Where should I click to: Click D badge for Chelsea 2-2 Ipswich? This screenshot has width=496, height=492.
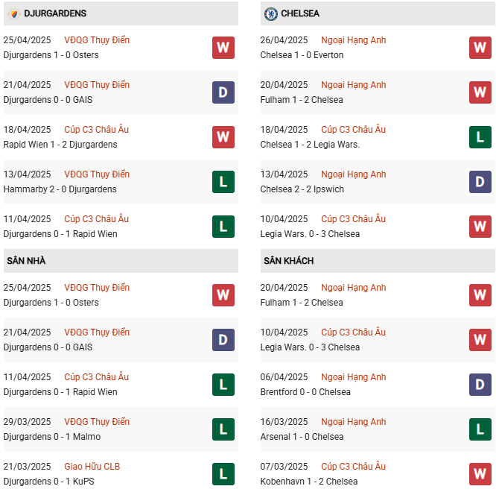pos(480,182)
